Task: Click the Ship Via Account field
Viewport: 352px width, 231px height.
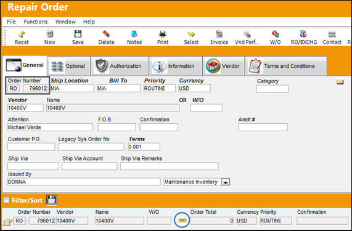Action: tap(89, 166)
